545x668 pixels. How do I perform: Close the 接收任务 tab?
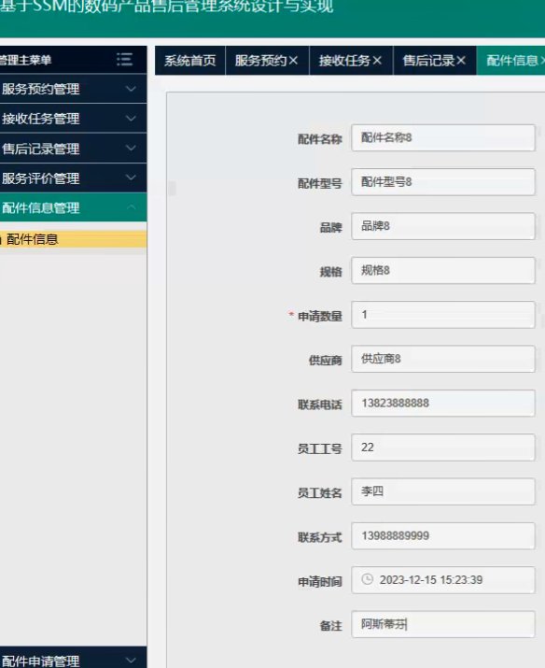(x=377, y=61)
